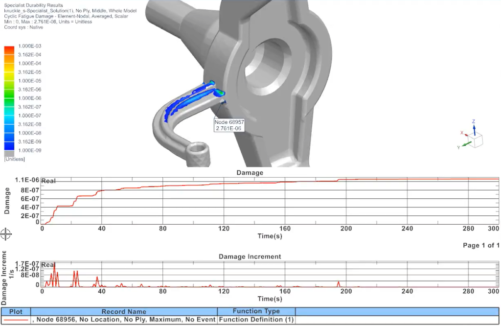501x326 pixels.
Task: Click the green Y axis arrow on triad
Action: tap(466, 144)
